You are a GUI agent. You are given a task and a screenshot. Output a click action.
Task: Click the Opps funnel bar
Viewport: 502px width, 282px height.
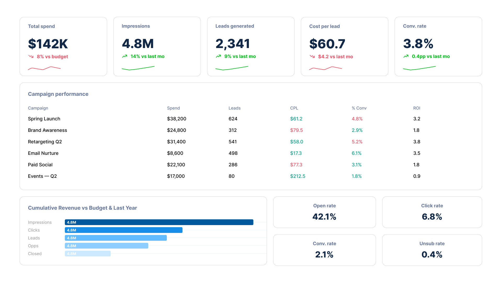pyautogui.click(x=106, y=246)
